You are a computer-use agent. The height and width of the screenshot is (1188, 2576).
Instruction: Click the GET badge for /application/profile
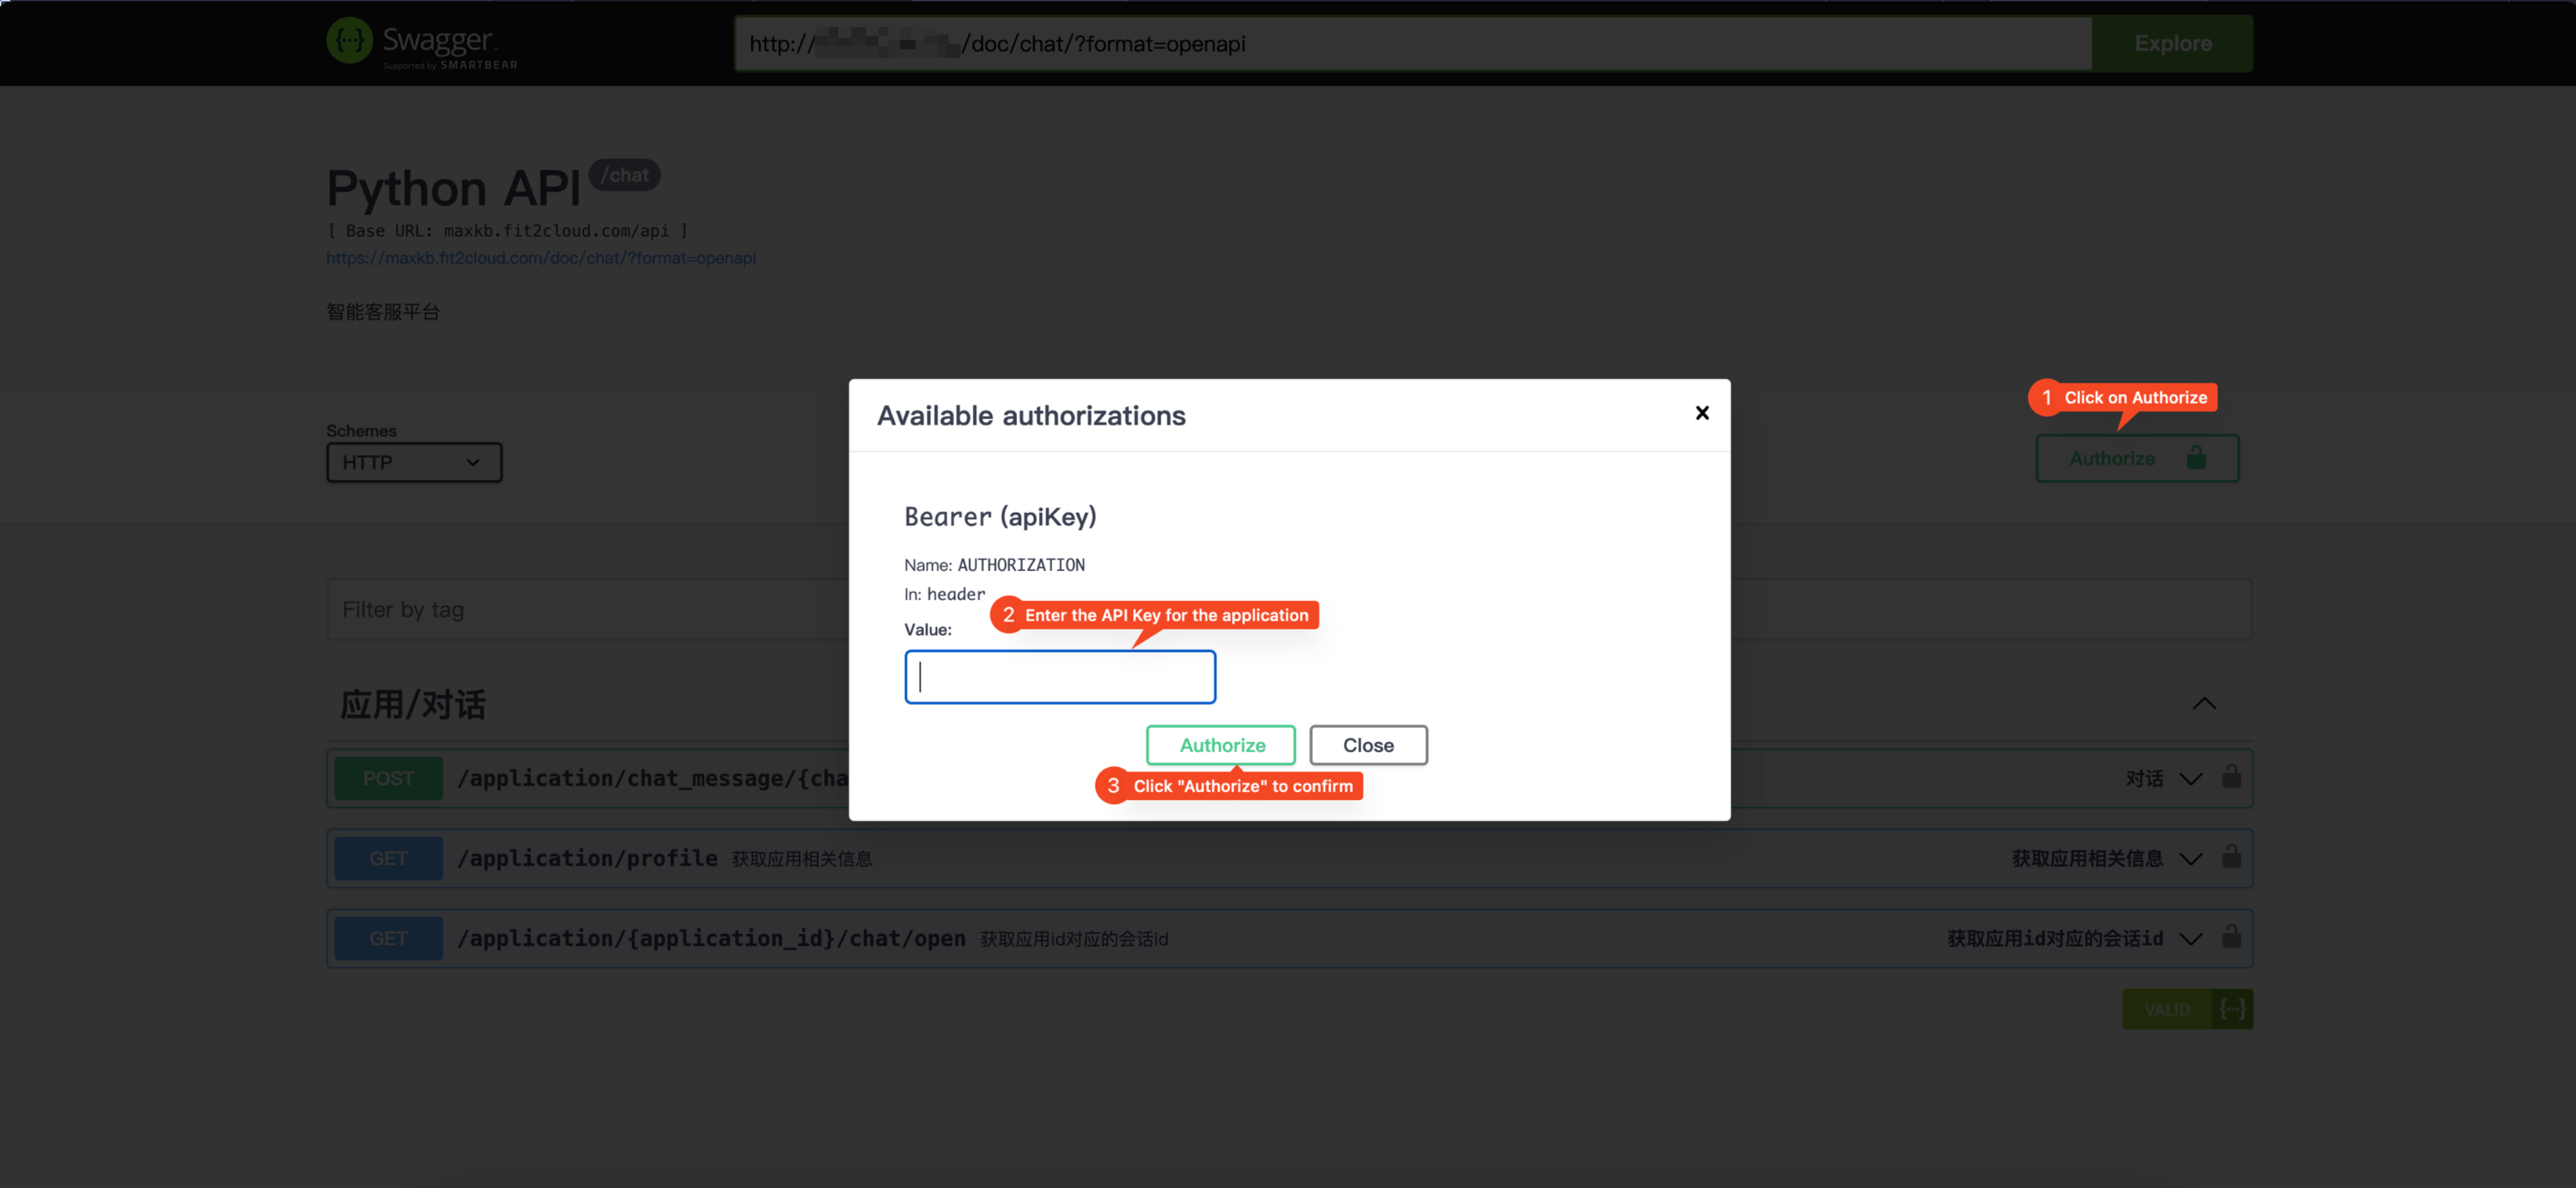[x=388, y=858]
